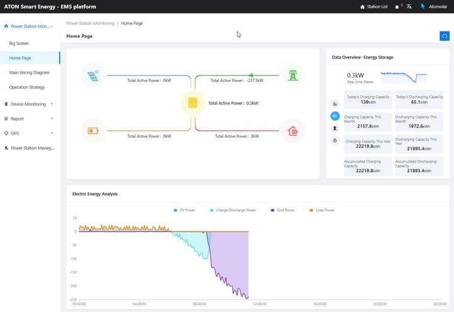This screenshot has width=454, height=312.
Task: Click the yellow central inverter icon
Action: click(x=193, y=103)
